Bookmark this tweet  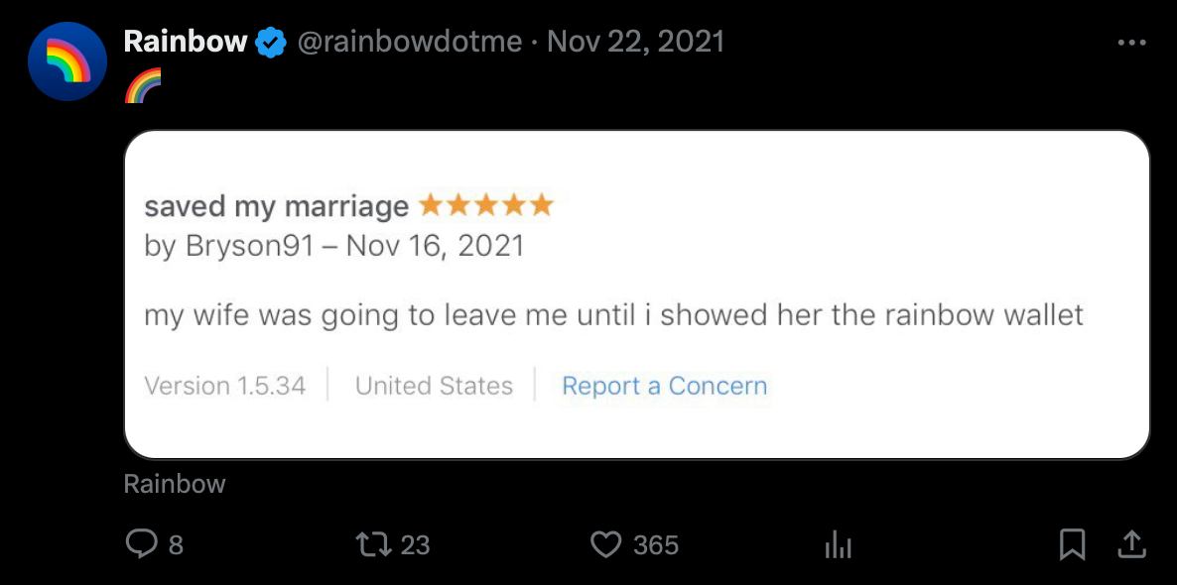point(1072,543)
